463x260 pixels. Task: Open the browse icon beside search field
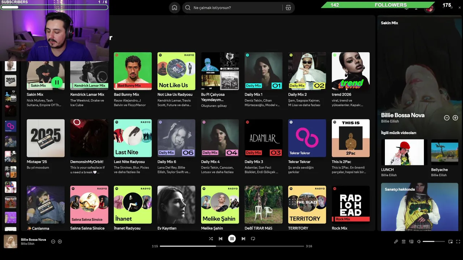coord(288,8)
